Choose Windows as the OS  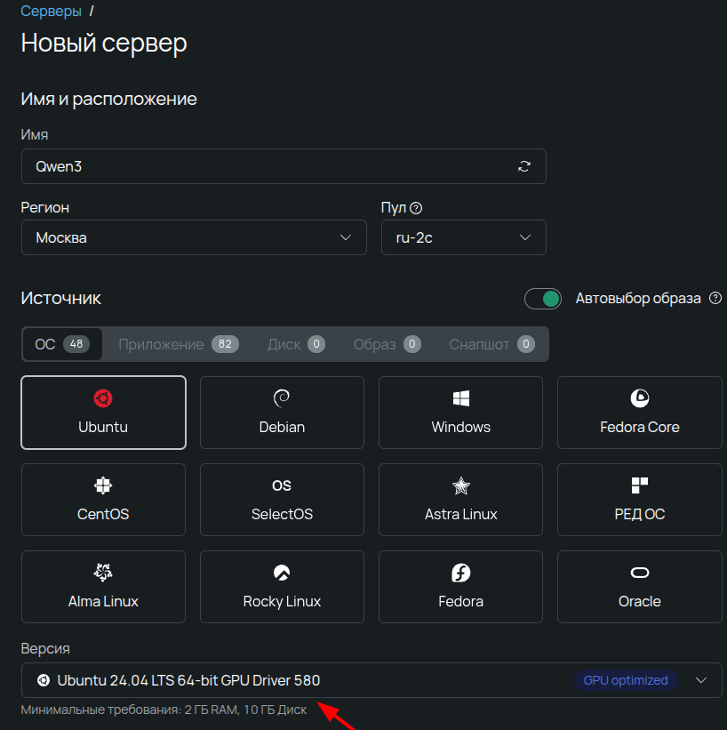pos(460,412)
